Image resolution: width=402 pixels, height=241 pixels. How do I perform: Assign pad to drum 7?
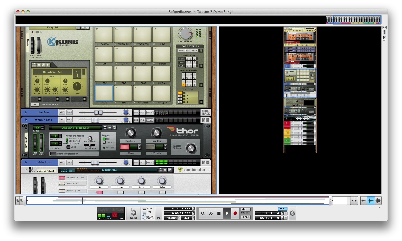191,81
